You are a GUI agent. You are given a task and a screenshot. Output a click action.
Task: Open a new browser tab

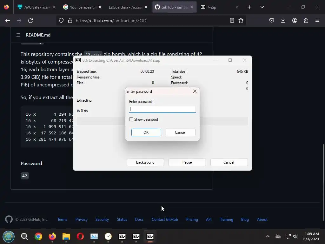coord(249,7)
